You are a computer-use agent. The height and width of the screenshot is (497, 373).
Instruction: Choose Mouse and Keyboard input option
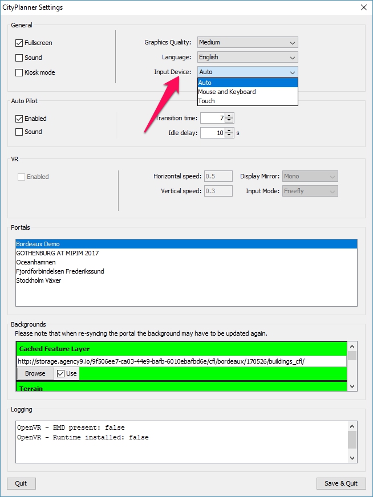(248, 92)
